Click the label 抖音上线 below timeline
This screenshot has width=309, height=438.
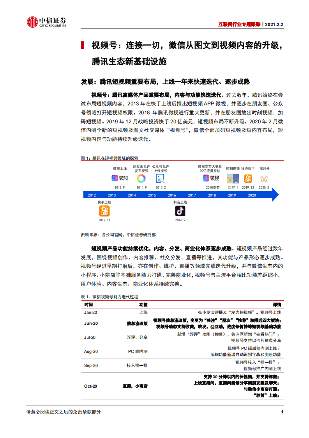pyautogui.click(x=180, y=202)
